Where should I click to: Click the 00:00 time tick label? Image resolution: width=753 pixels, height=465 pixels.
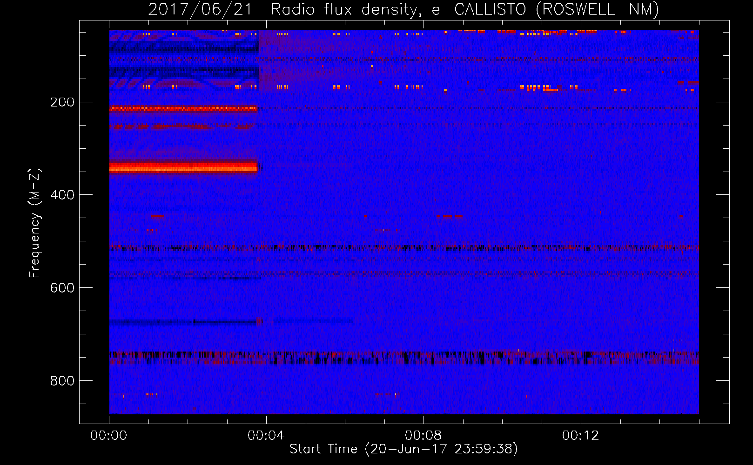[x=109, y=436]
